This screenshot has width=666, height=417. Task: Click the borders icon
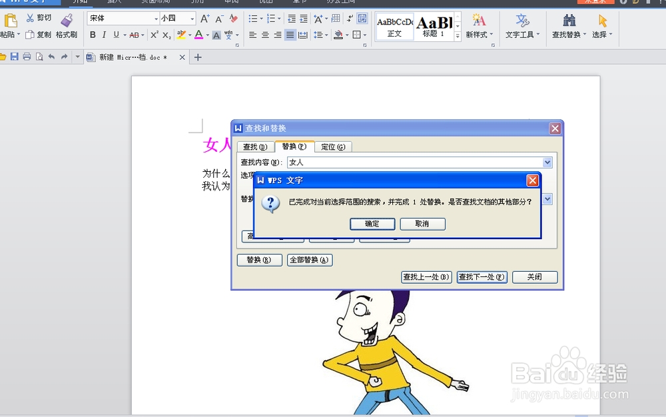(357, 35)
